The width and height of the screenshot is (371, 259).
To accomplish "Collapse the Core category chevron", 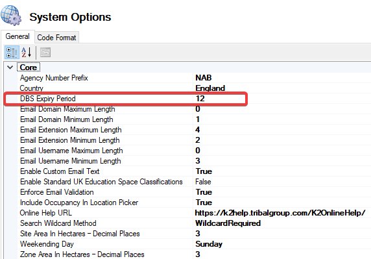I will tap(10, 68).
